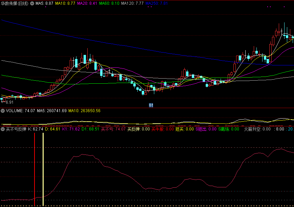The image size is (294, 207).
Task: Click the yellow vertical signal line
Action: click(43, 169)
